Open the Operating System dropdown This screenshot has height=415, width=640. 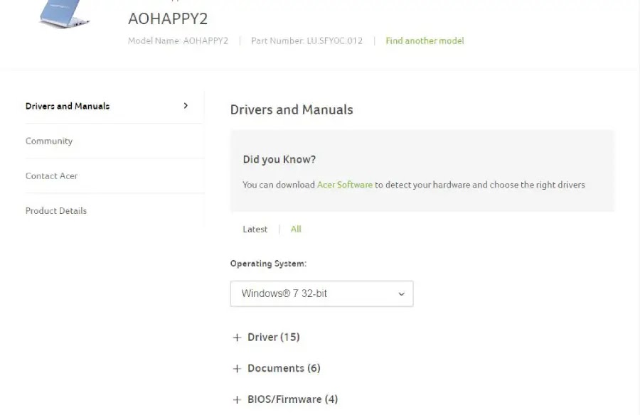click(x=321, y=293)
